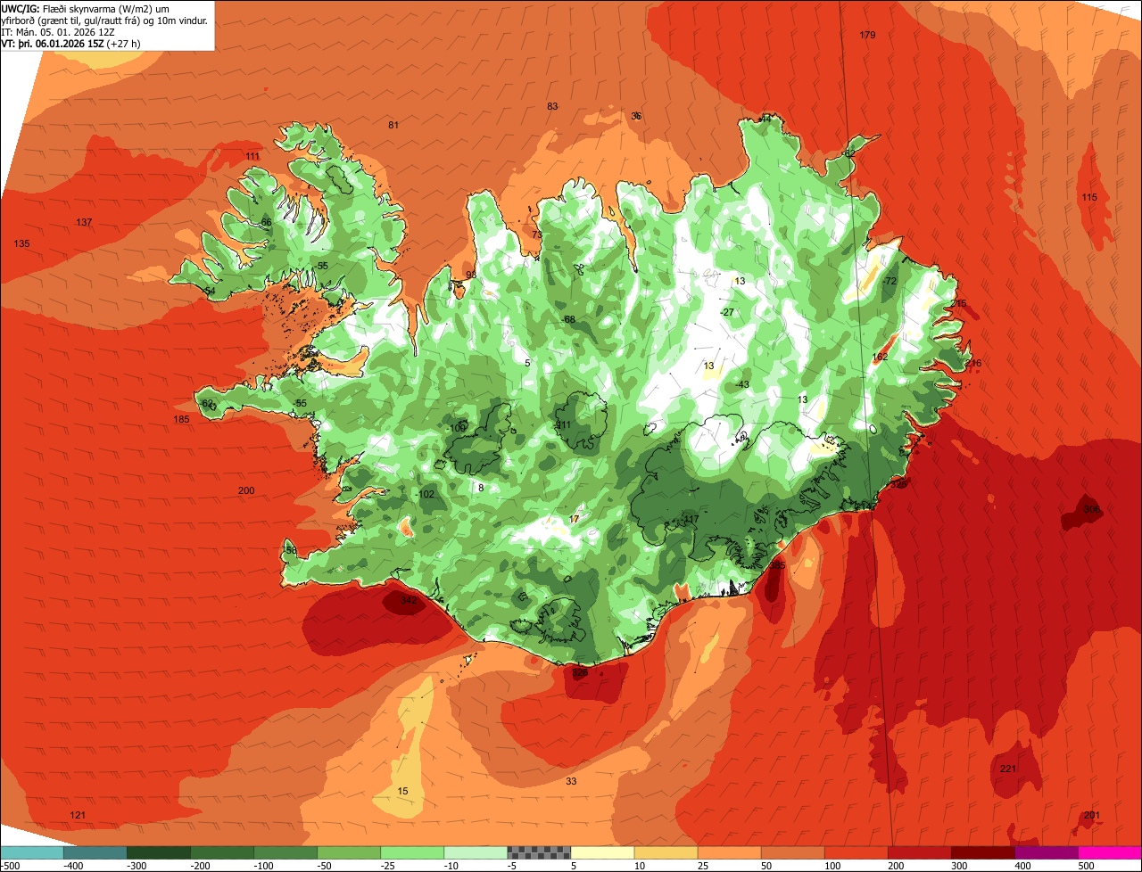Click the 66 value in the Westfjords
This screenshot has height=872, width=1142.
point(266,222)
